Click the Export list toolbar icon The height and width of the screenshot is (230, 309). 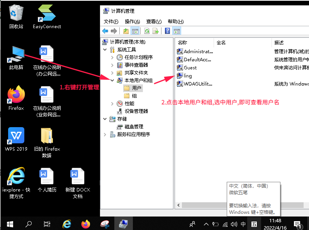(x=156, y=31)
